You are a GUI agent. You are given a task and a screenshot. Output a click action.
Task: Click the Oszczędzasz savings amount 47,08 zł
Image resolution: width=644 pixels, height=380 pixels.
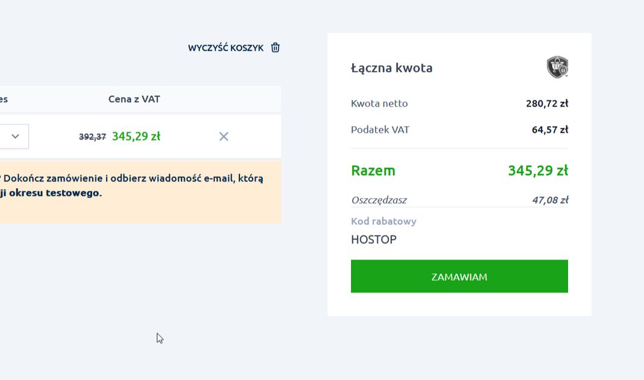pos(549,200)
